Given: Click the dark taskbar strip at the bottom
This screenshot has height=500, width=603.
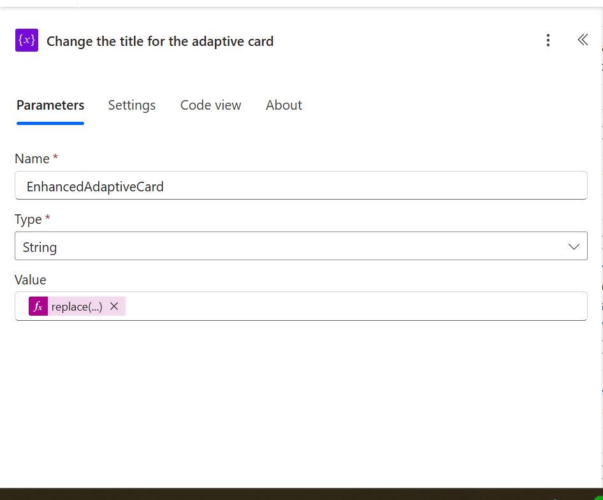Looking at the screenshot, I should tap(301, 494).
